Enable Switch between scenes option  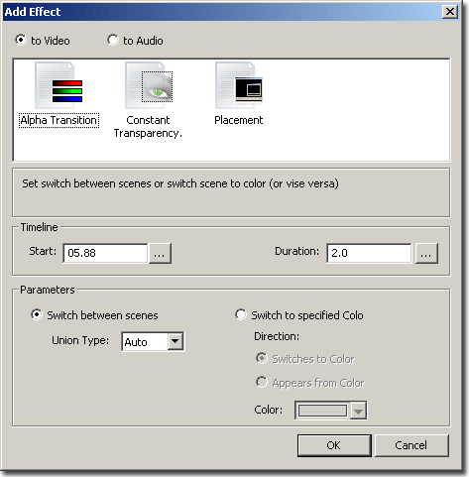37,314
